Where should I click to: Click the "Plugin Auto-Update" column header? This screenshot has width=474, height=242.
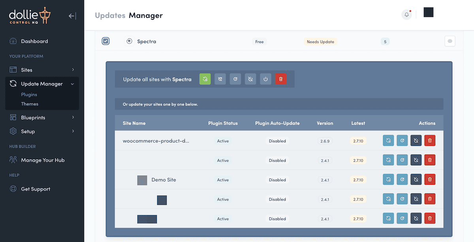(277, 123)
